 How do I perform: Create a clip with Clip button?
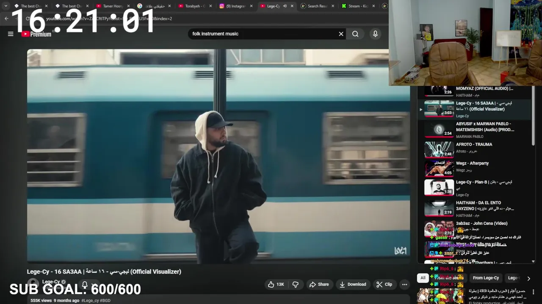[384, 285]
